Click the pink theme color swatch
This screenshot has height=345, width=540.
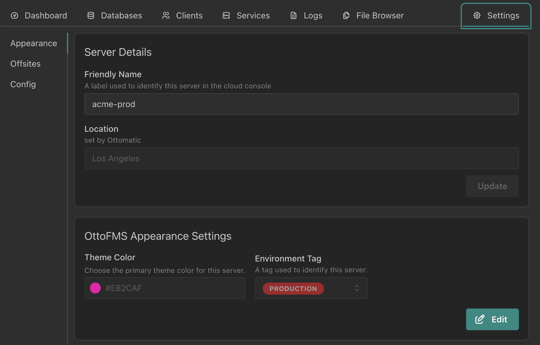95,288
